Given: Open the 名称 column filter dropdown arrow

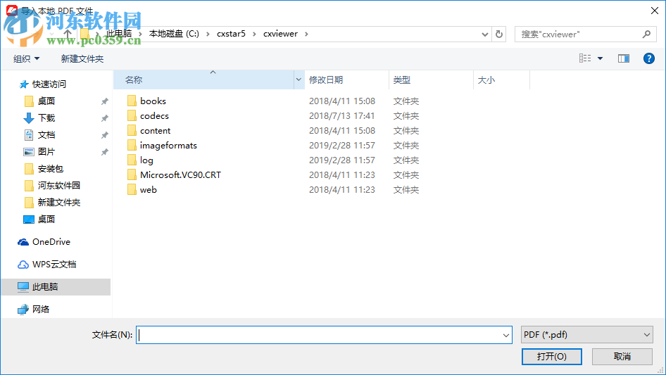Looking at the screenshot, I should pyautogui.click(x=299, y=80).
